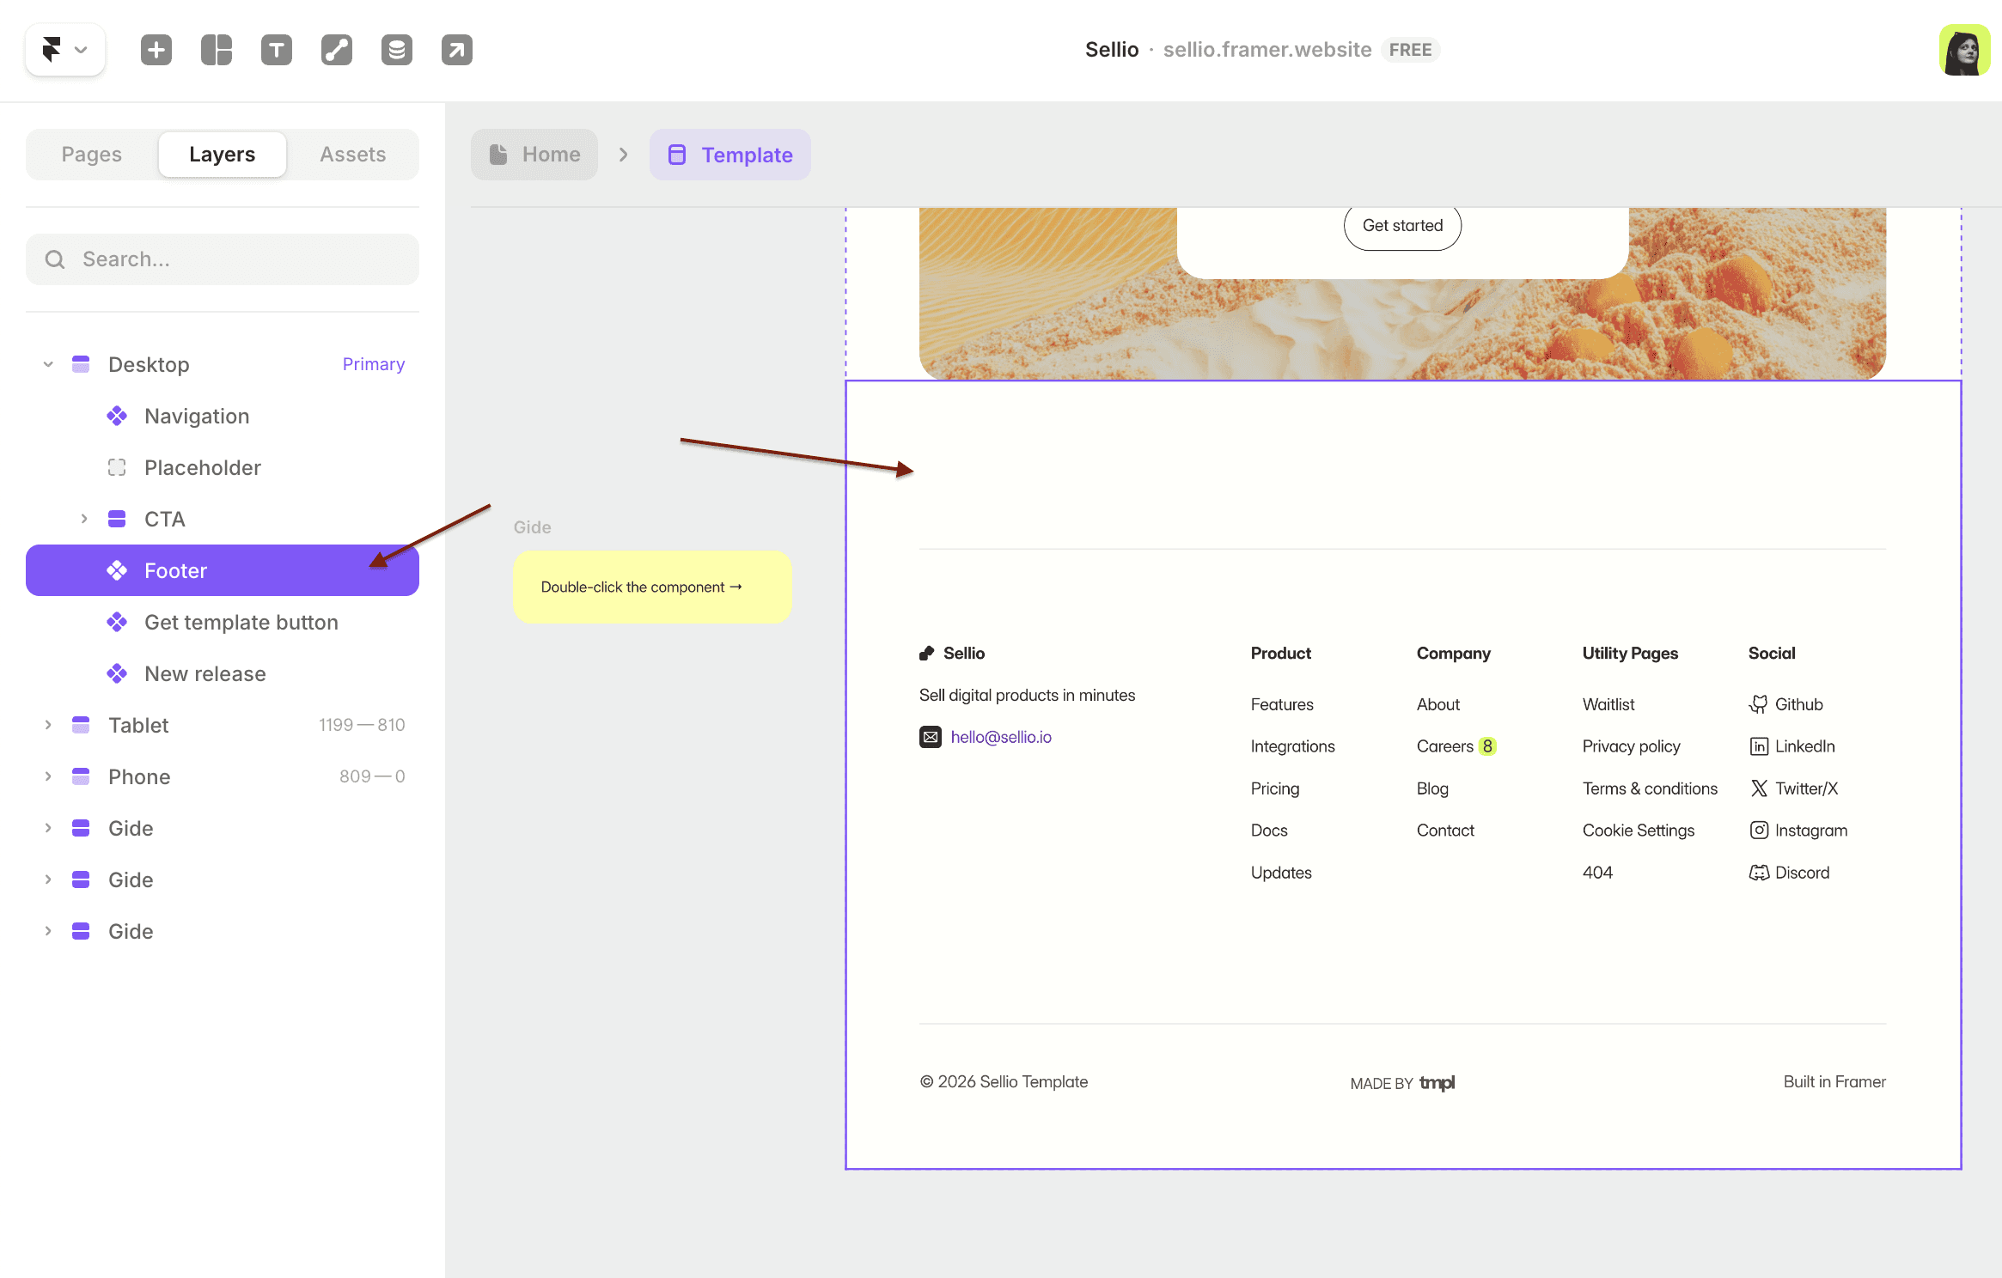Expand the CTA layer
2002x1278 pixels.
(84, 519)
